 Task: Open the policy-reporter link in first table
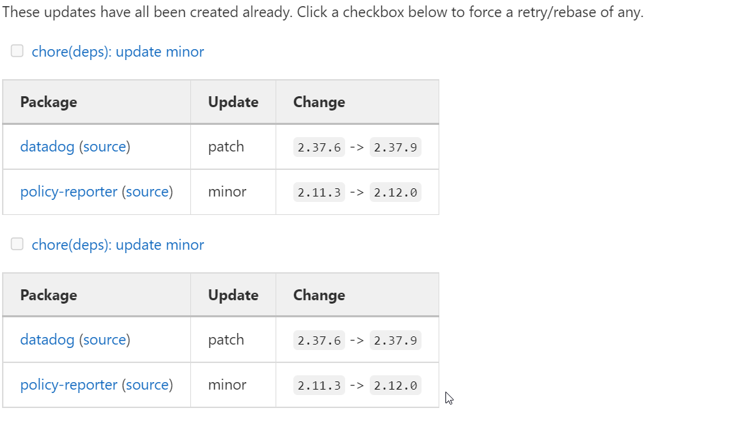pos(68,191)
